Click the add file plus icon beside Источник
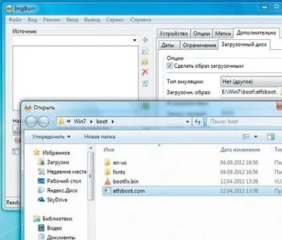282x240 pixels. coord(145,40)
